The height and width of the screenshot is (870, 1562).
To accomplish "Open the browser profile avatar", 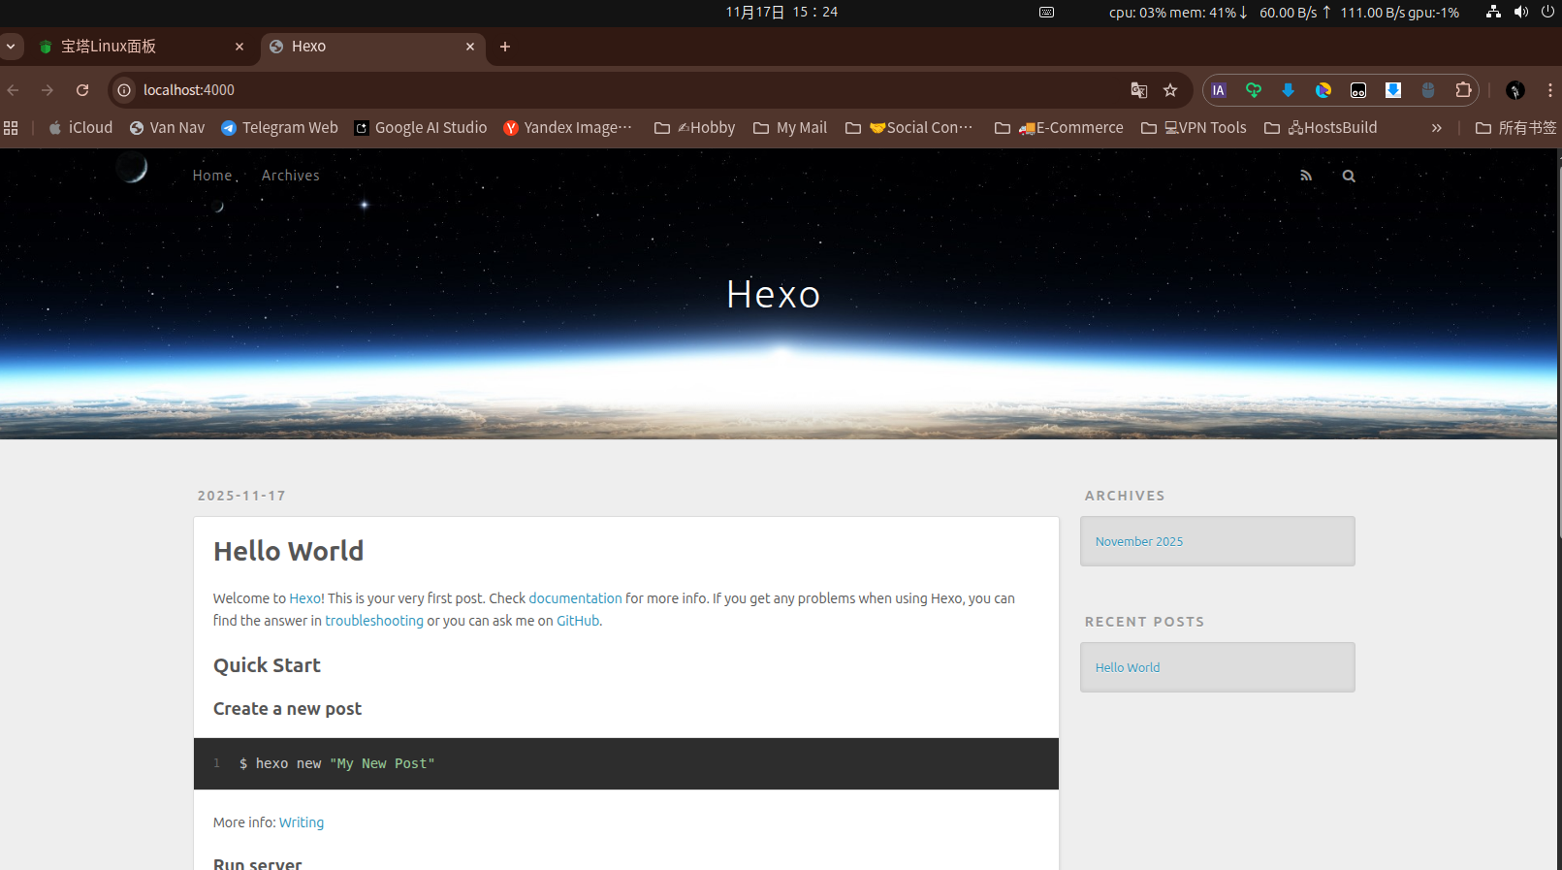I will click(x=1514, y=90).
